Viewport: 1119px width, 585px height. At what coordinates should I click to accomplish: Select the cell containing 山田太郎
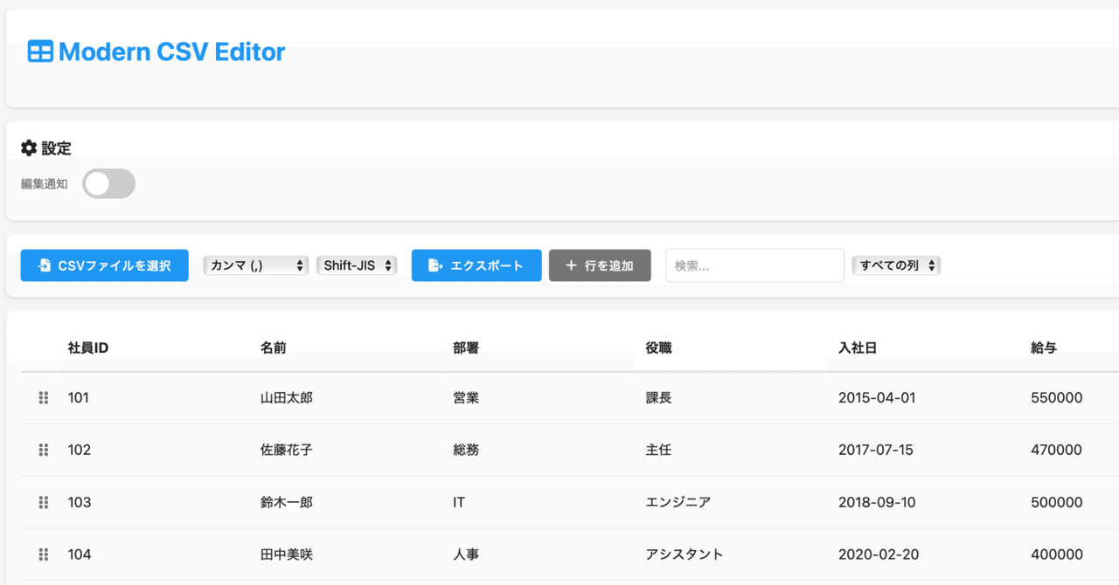point(287,397)
